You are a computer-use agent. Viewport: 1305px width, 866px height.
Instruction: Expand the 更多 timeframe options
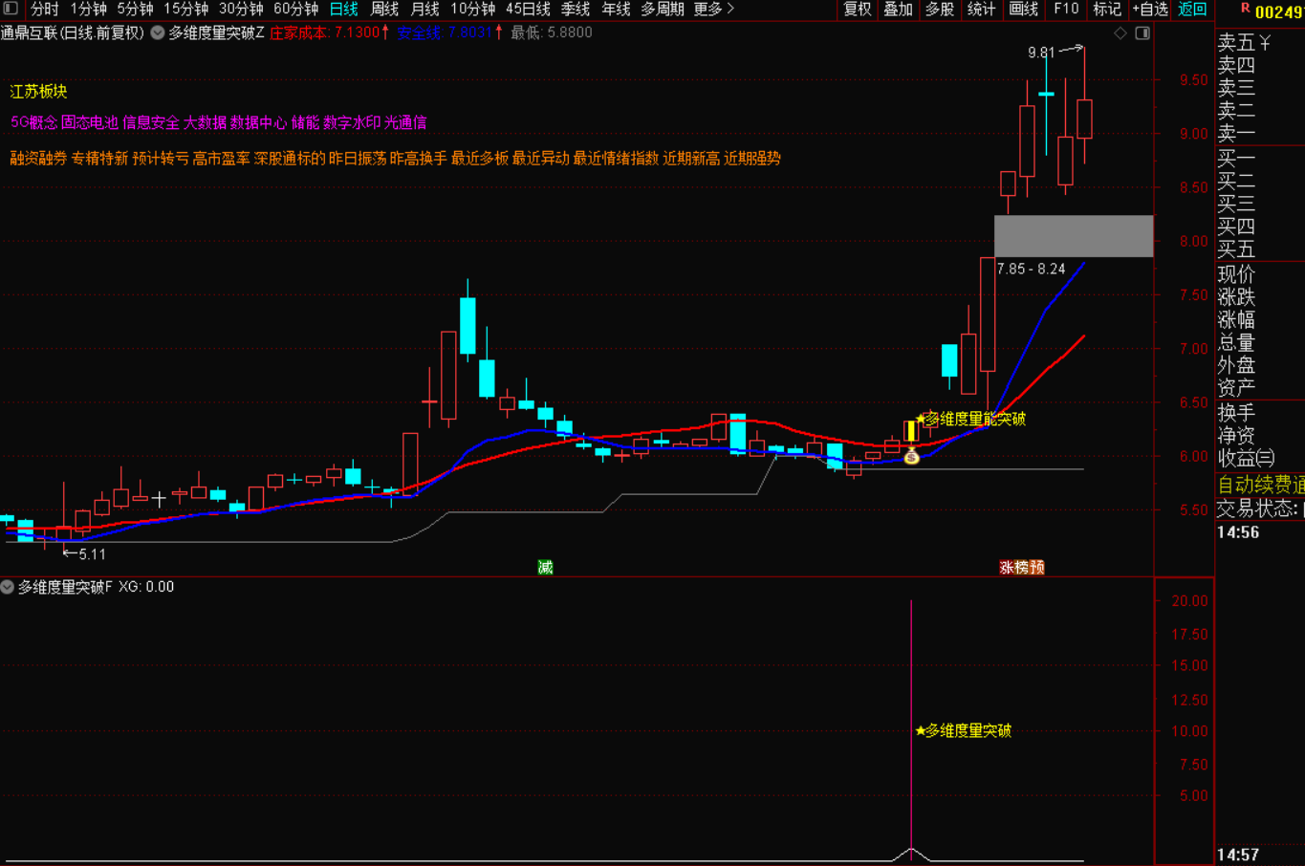tap(713, 9)
